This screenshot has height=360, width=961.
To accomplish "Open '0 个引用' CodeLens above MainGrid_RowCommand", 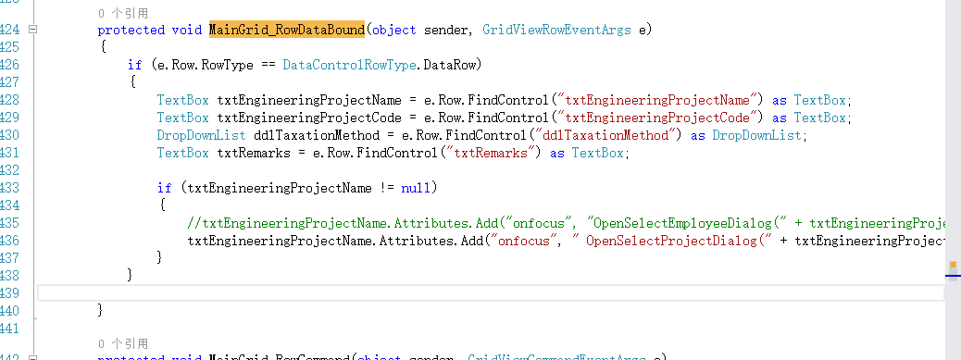I will (x=122, y=343).
